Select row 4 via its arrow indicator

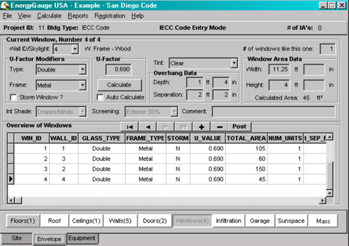11,179
